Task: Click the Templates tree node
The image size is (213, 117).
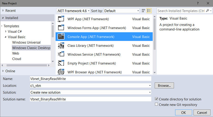Action: tap(11, 26)
